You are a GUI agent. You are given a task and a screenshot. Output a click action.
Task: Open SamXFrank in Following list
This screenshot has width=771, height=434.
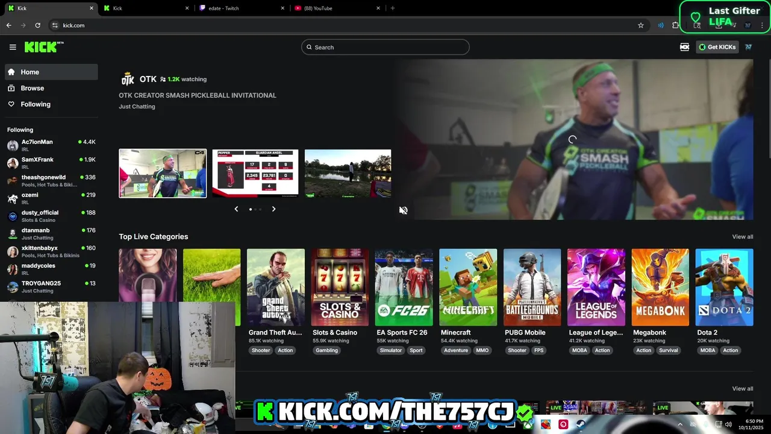click(x=51, y=163)
